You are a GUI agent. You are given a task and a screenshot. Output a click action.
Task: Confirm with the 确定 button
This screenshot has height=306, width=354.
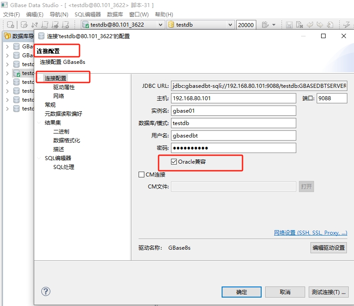(242, 292)
